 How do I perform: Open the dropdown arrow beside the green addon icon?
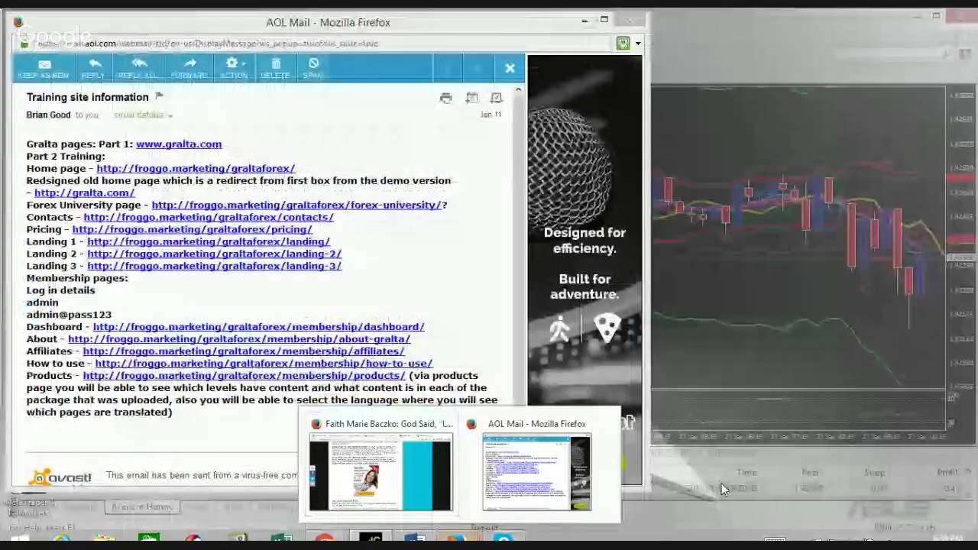click(638, 44)
